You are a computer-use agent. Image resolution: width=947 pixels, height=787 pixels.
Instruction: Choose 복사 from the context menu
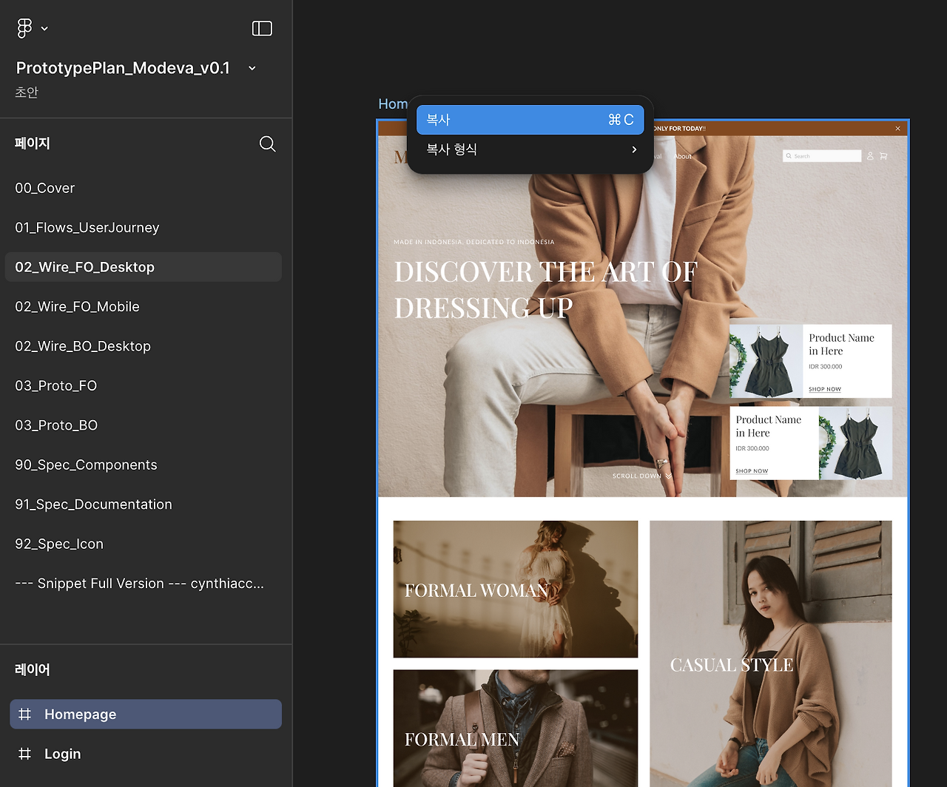[530, 120]
